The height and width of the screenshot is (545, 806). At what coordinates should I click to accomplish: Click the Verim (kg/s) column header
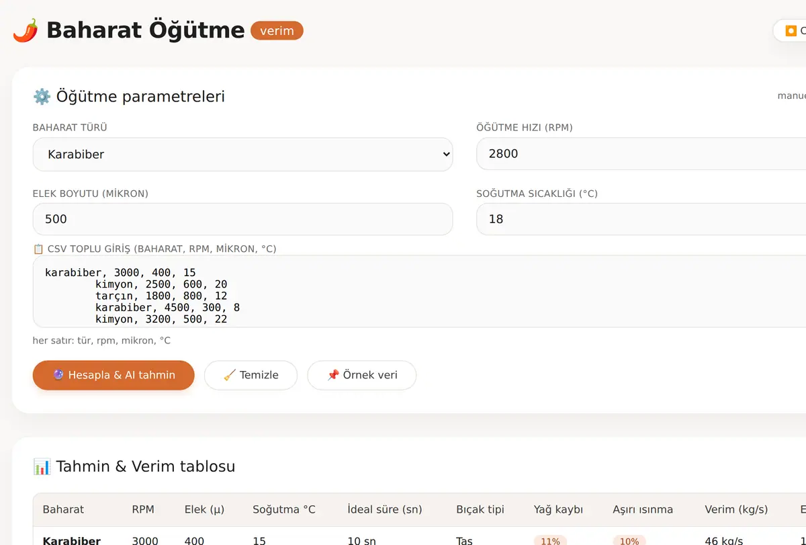(x=736, y=509)
